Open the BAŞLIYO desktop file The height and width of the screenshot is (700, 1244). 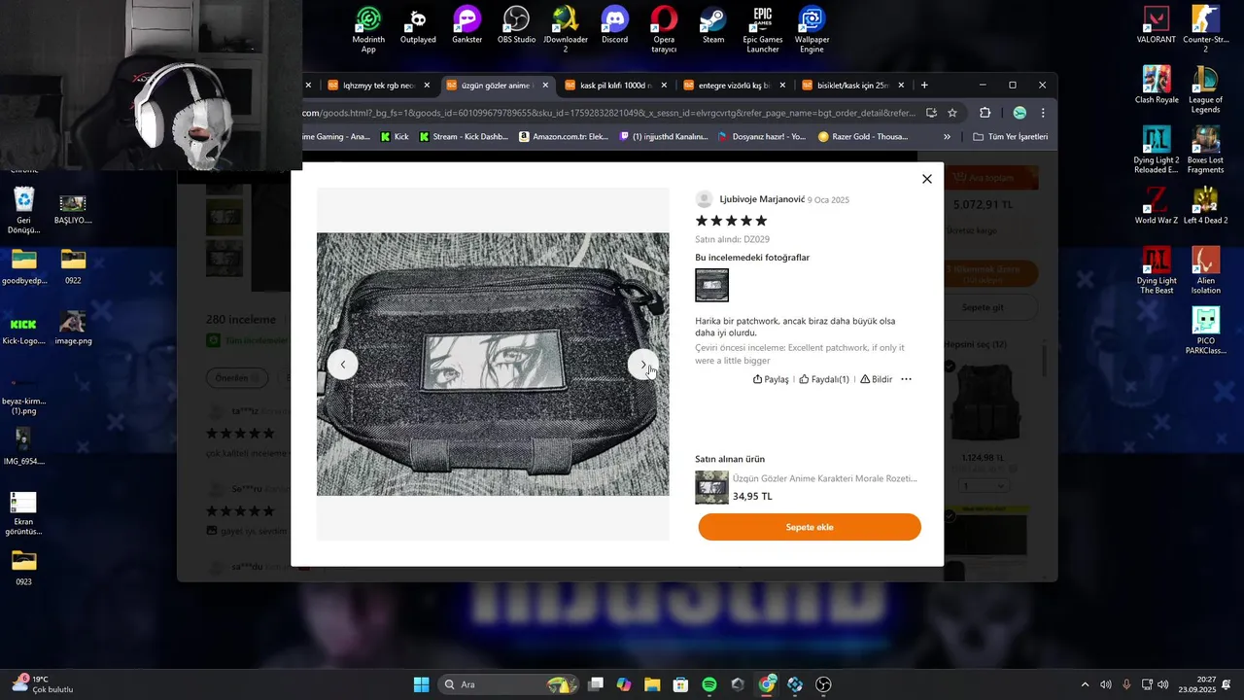(x=73, y=208)
